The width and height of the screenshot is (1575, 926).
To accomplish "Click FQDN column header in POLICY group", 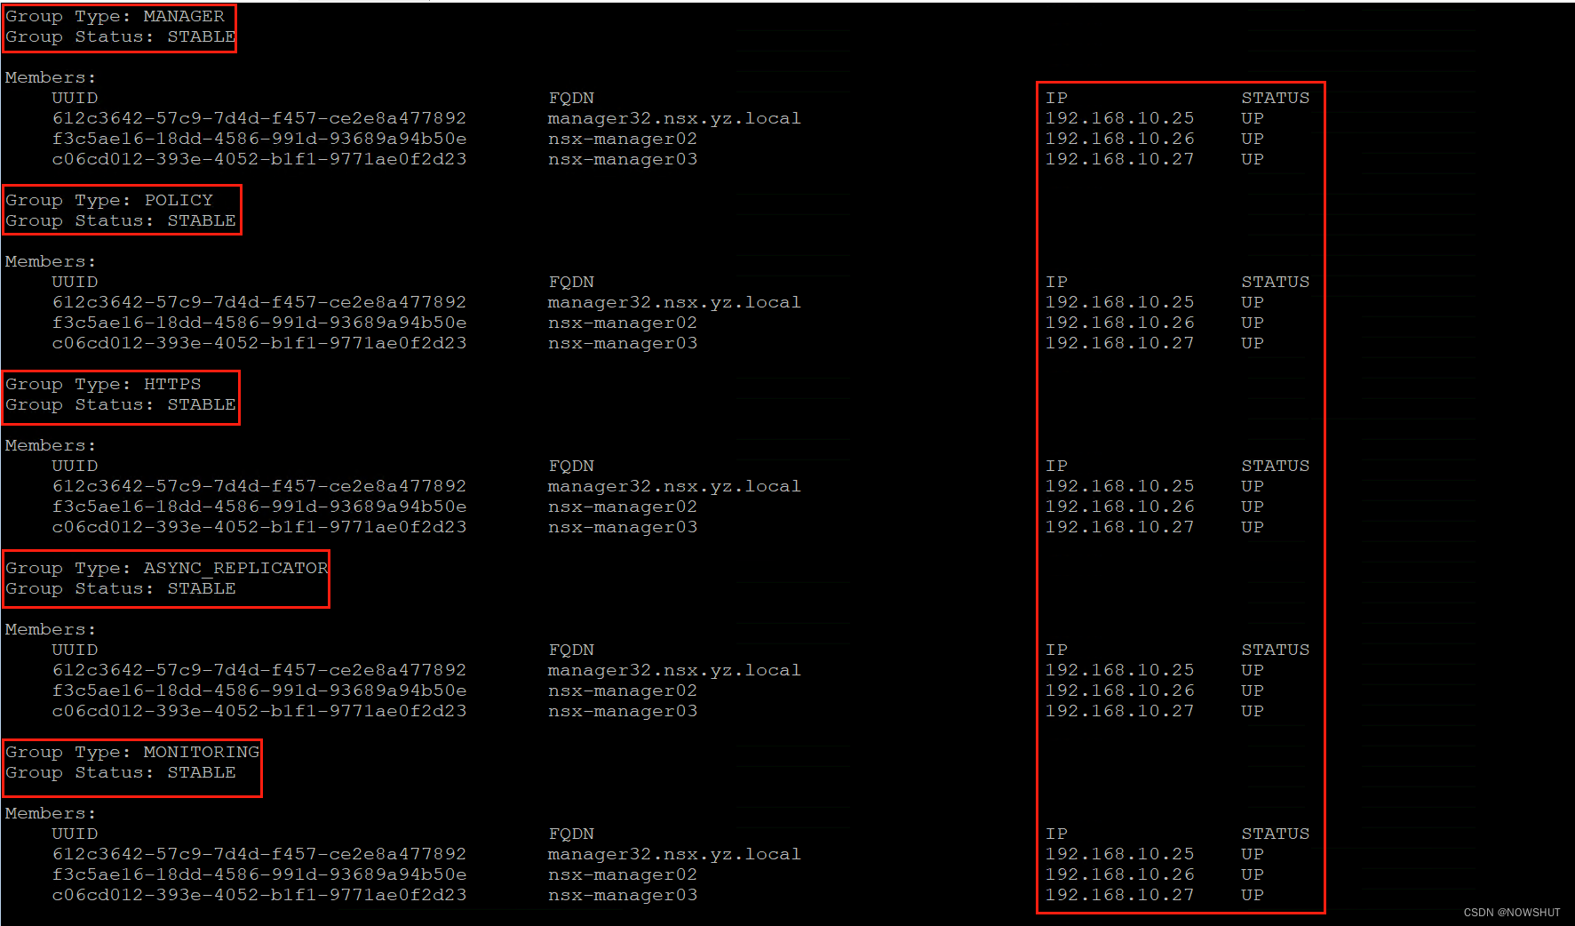I will pyautogui.click(x=571, y=282).
